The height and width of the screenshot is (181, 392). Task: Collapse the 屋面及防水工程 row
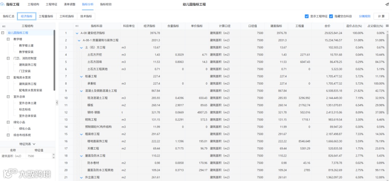click(82, 156)
